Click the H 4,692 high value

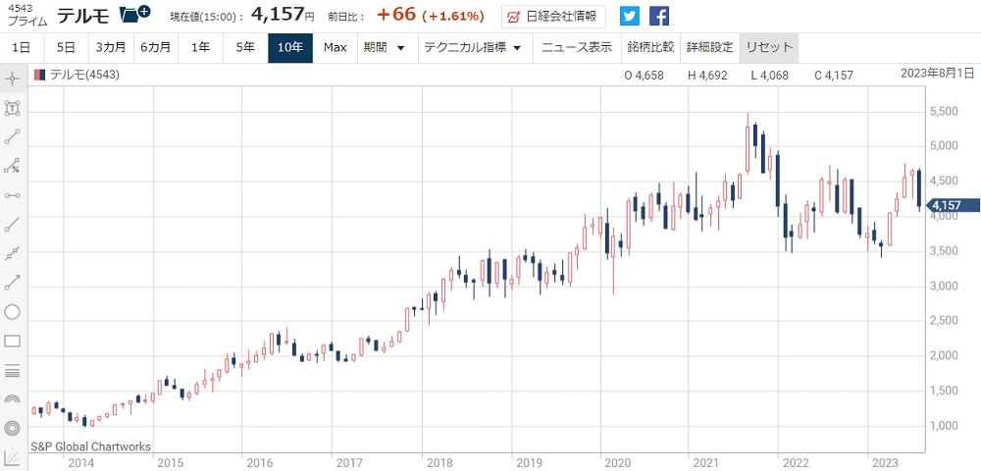coord(707,76)
